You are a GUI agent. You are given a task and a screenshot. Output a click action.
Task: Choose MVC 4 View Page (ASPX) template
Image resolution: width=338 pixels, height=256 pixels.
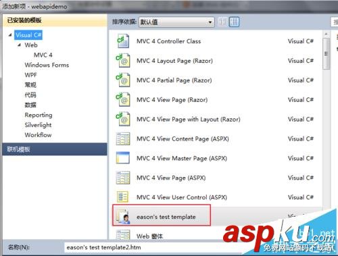(171, 178)
